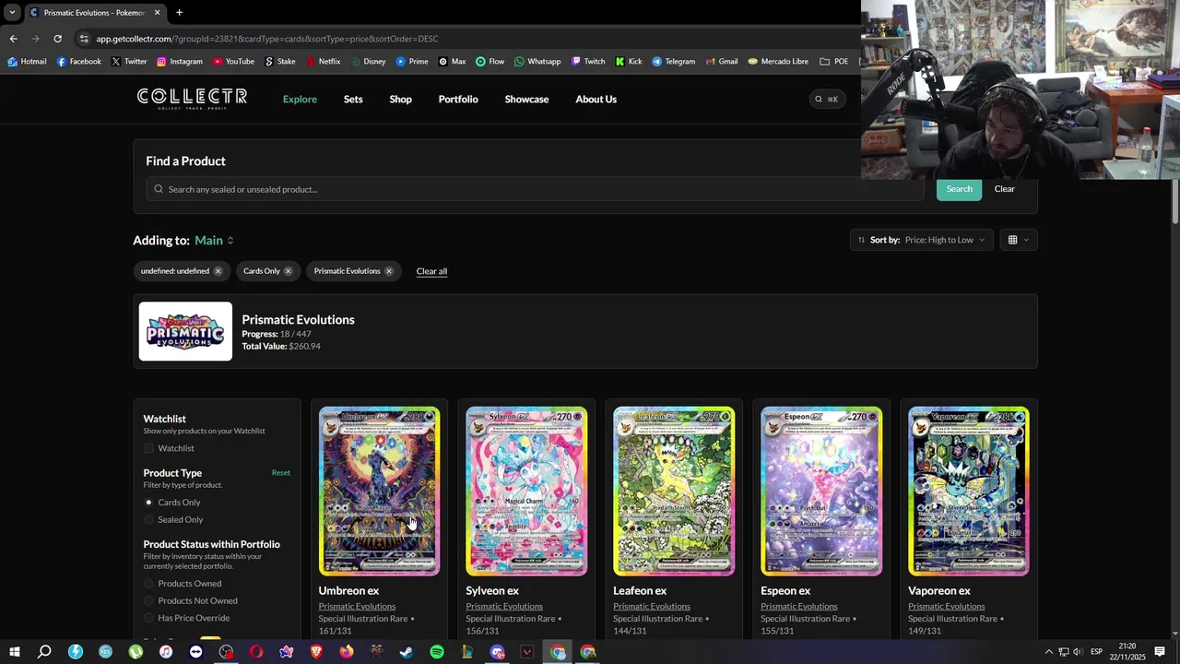The width and height of the screenshot is (1180, 664).
Task: Open the Prismatic Evolutions link under Umbreon ex
Action: point(357,606)
